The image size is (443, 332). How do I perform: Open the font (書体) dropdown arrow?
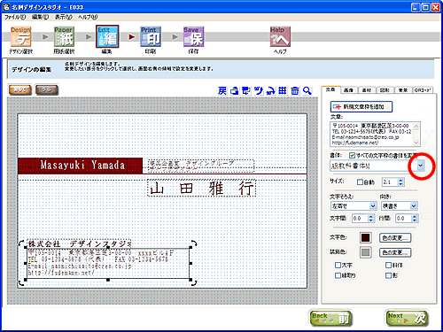pyautogui.click(x=421, y=166)
